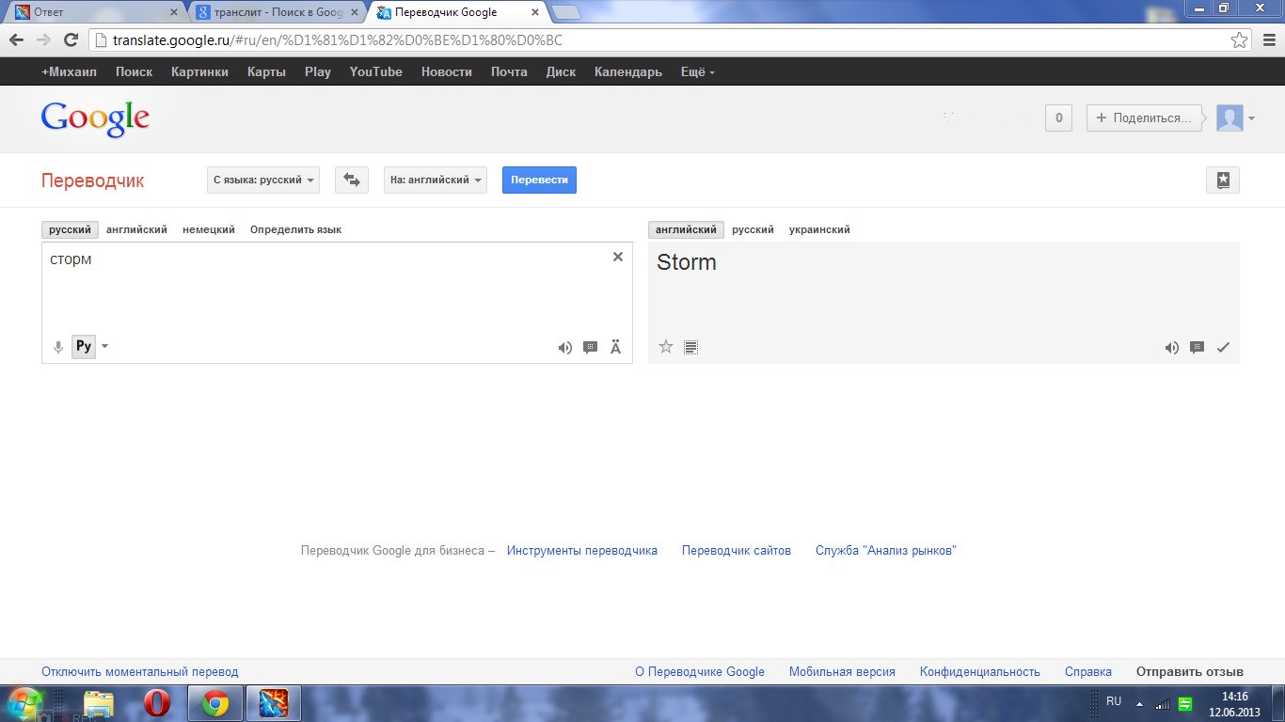
Task: Open Почта in Google bar
Action: [x=509, y=72]
